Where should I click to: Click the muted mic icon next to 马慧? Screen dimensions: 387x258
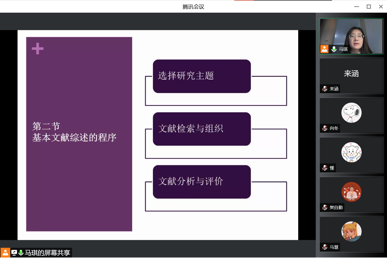coord(325,247)
